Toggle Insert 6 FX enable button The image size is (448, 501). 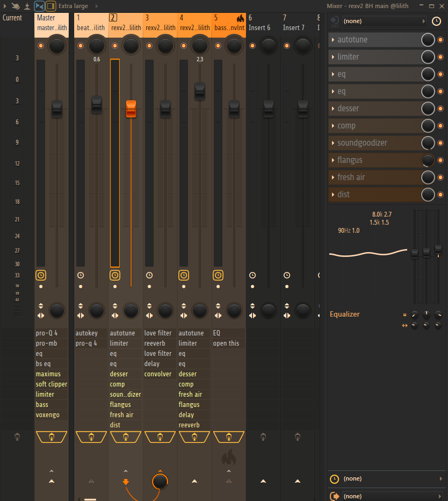pos(263,437)
